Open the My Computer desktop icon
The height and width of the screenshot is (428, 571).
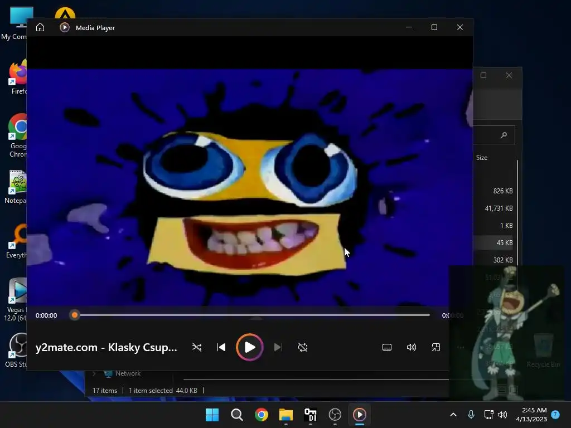click(x=16, y=22)
